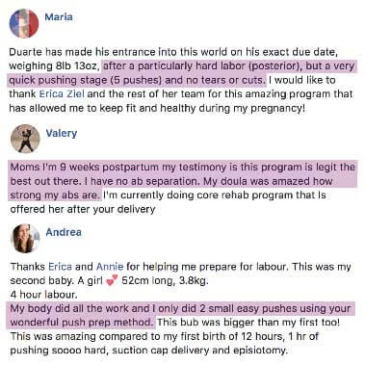Viewport: 365px width, 365px height.
Task: Open Valery's profile picture
Action: (x=25, y=139)
